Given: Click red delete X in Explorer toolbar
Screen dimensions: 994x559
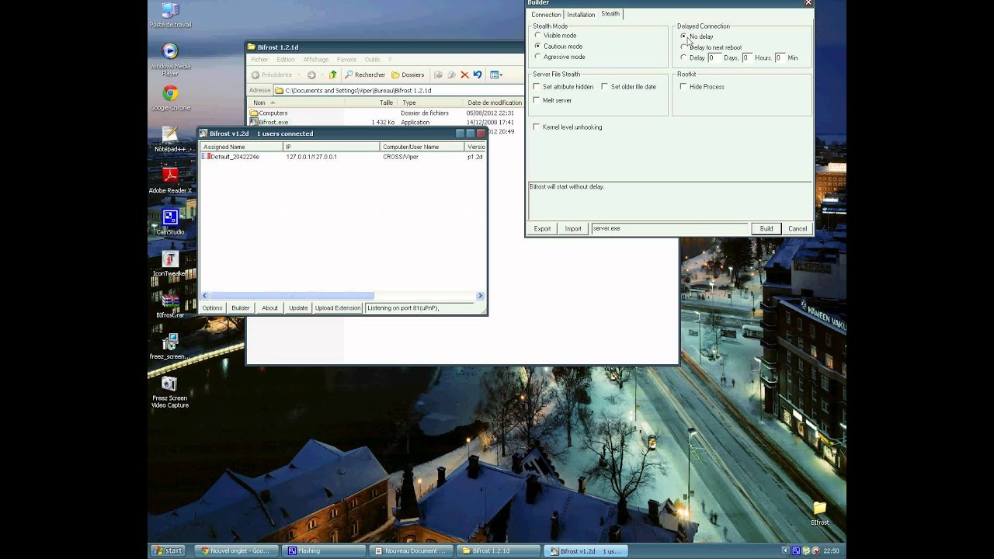Looking at the screenshot, I should pyautogui.click(x=464, y=75).
